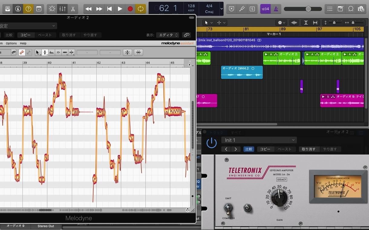This screenshot has width=369, height=230.
Task: Adjust the horizontal zoom slider
Action: pyautogui.click(x=353, y=23)
